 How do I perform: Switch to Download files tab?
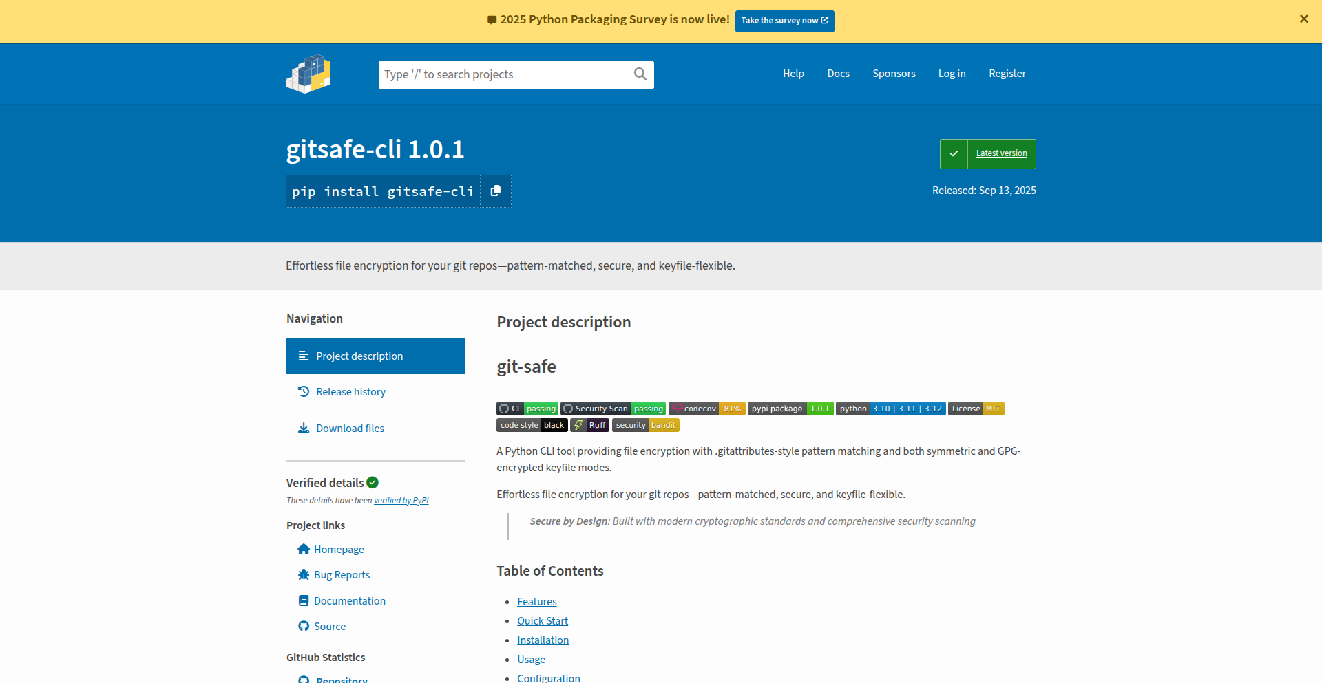[x=350, y=429]
